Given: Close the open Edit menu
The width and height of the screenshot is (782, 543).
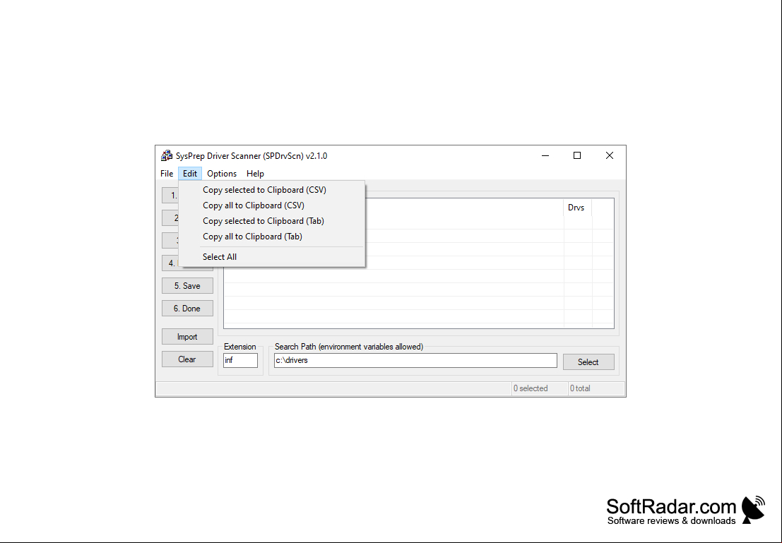Looking at the screenshot, I should click(189, 174).
